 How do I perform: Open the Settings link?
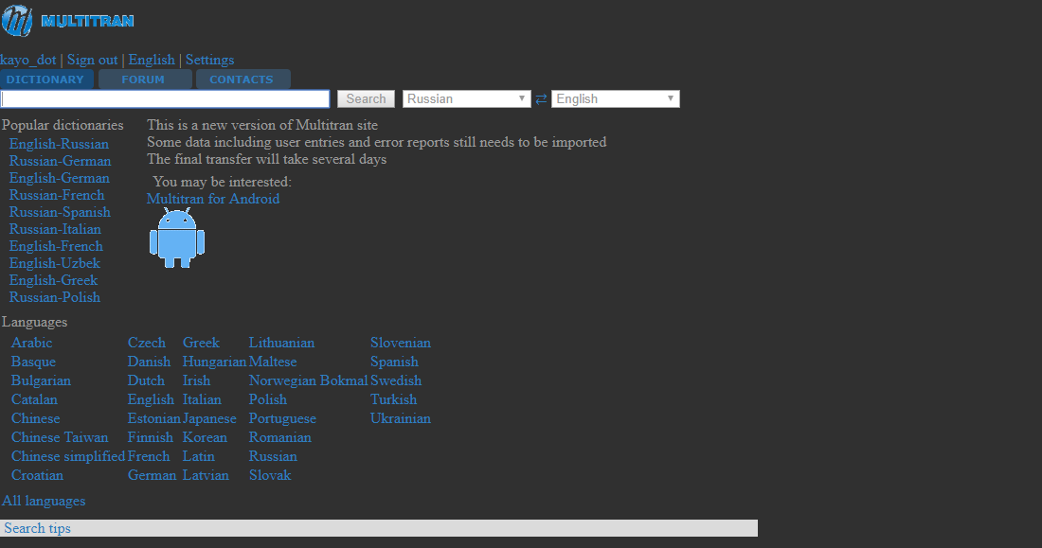pyautogui.click(x=210, y=60)
